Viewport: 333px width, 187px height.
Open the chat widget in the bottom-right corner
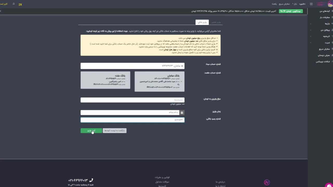coord(328,185)
